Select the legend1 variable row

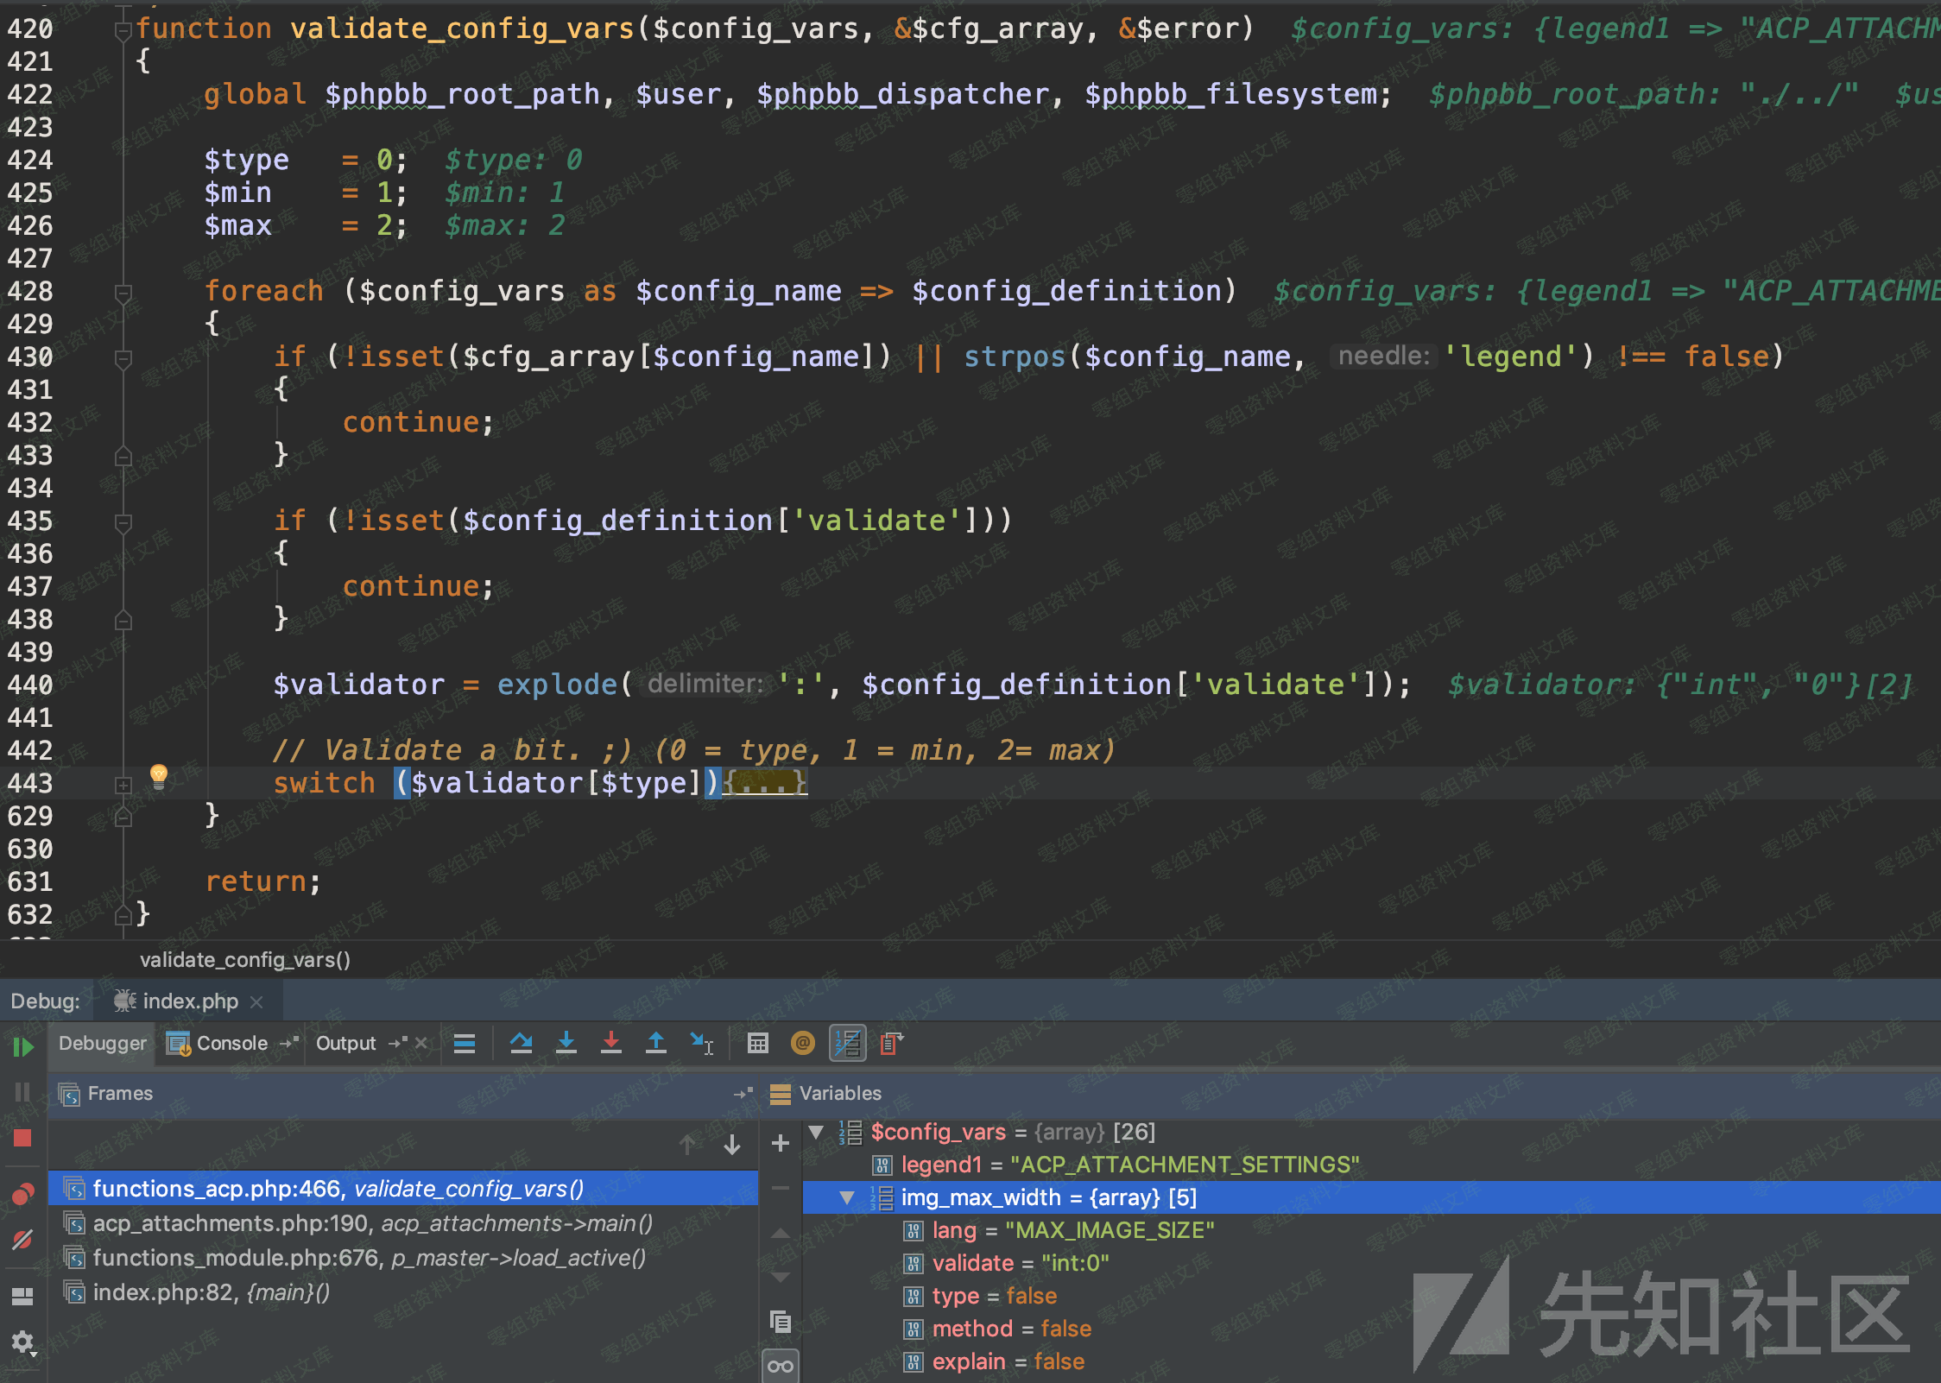1372,1165
